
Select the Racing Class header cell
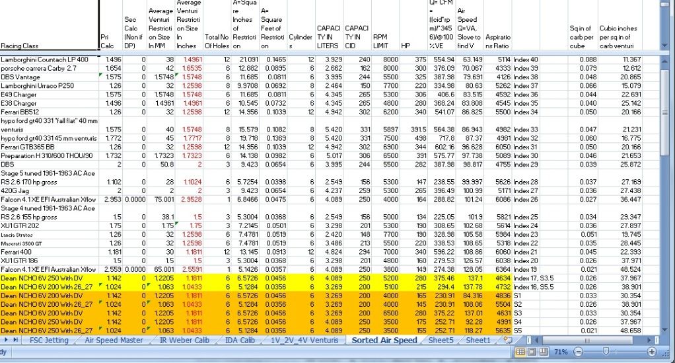click(x=50, y=26)
